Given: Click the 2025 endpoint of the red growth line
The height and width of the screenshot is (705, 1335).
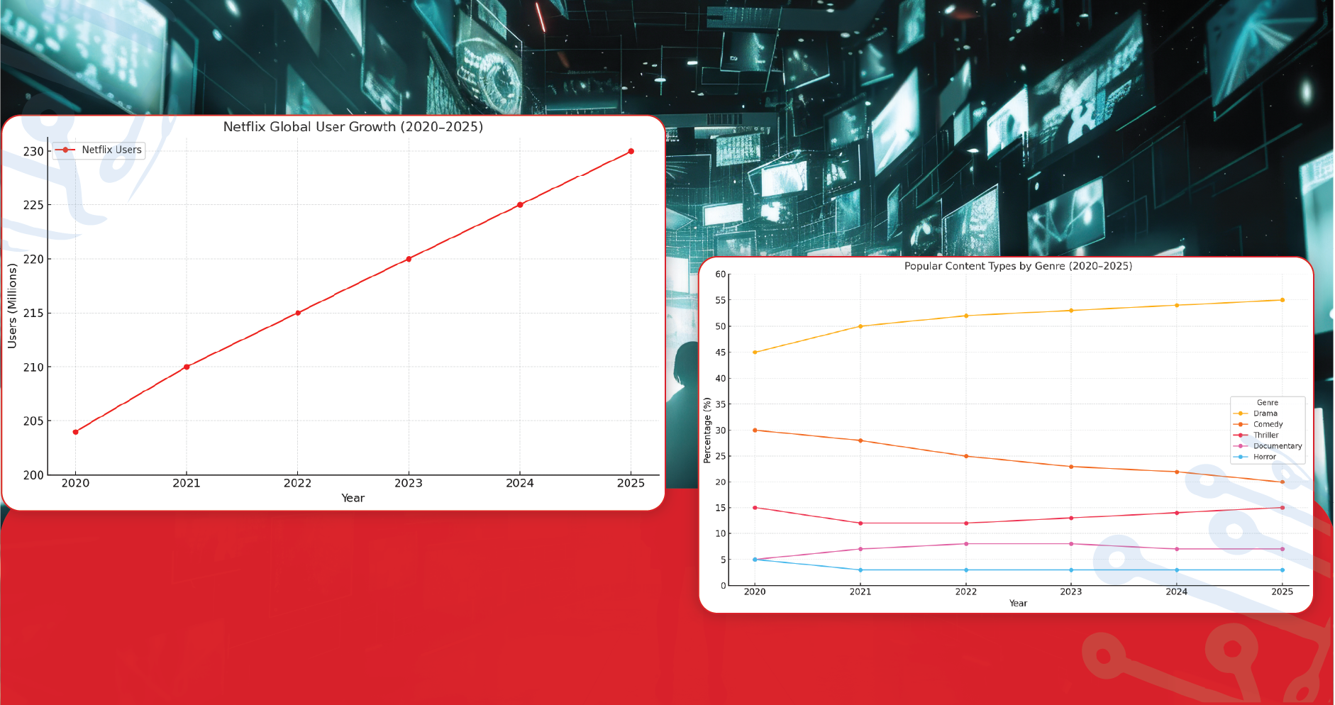Looking at the screenshot, I should 631,150.
